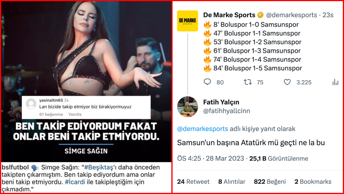Click the verified badge next to De Marke Sports
The width and height of the screenshot is (344, 194).
click(260, 15)
